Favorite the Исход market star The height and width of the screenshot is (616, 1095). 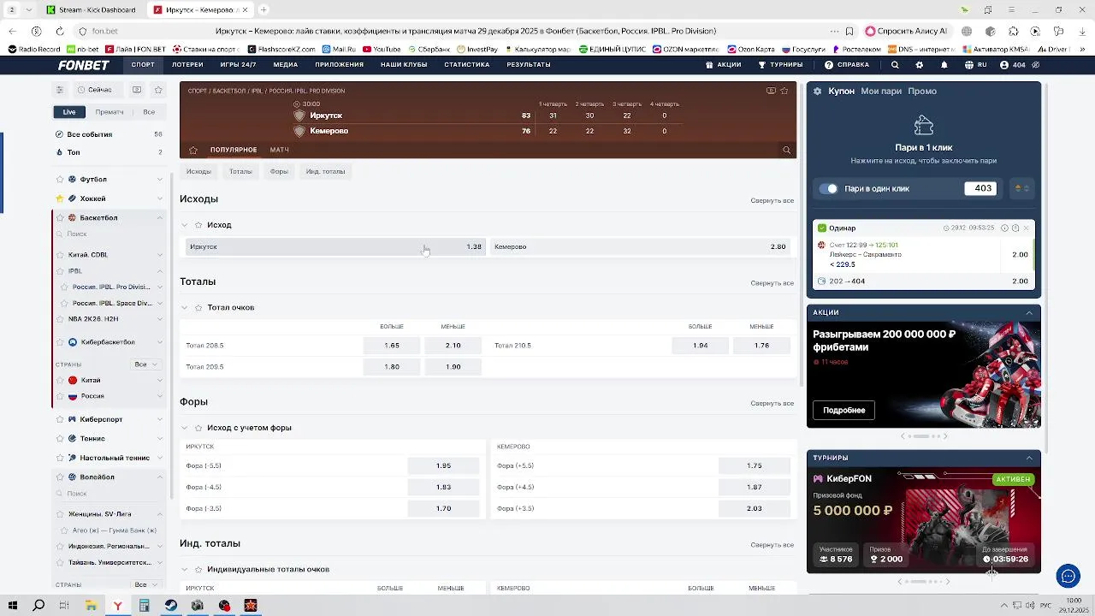pos(198,225)
